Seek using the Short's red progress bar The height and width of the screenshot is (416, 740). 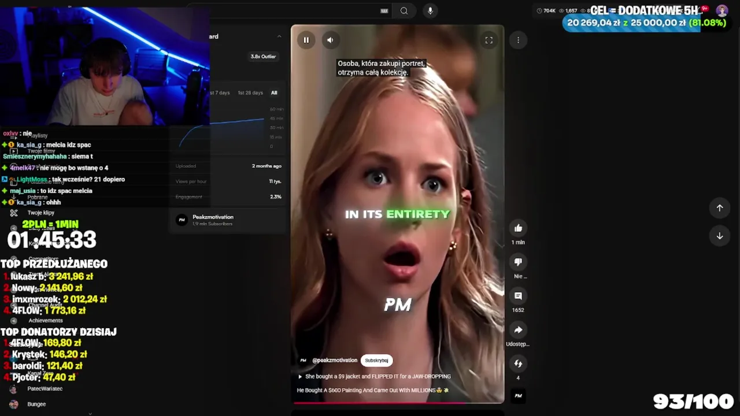[397, 403]
